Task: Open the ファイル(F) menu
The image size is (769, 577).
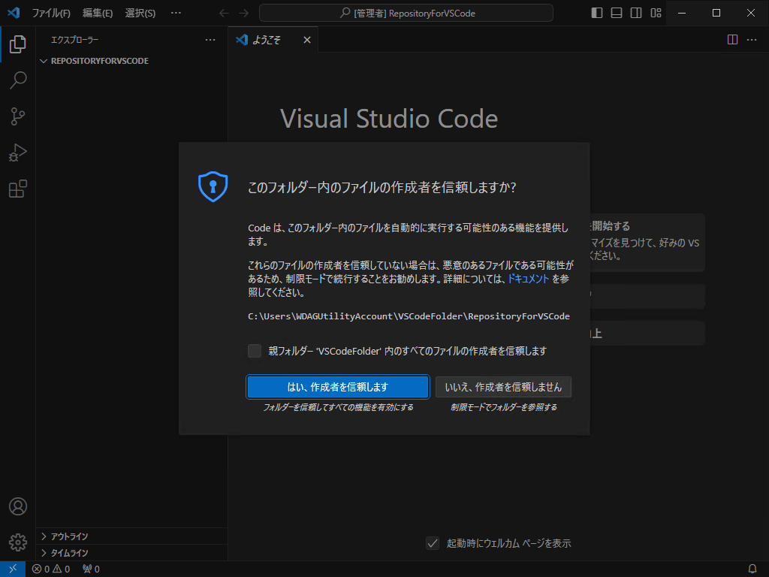Action: pyautogui.click(x=51, y=14)
